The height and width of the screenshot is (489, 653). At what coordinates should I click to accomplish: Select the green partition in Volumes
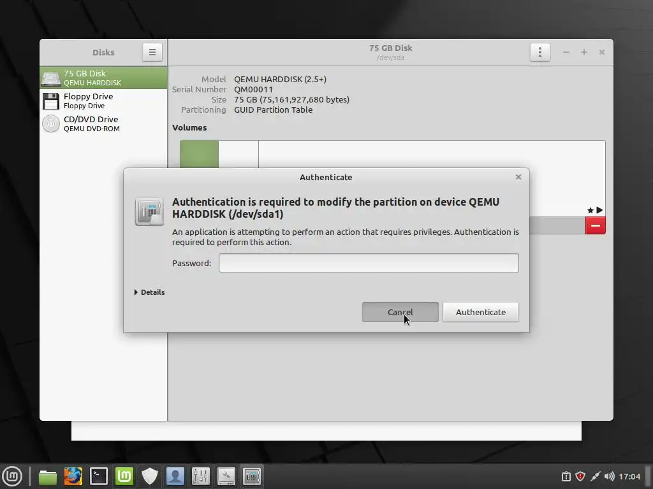coord(199,154)
